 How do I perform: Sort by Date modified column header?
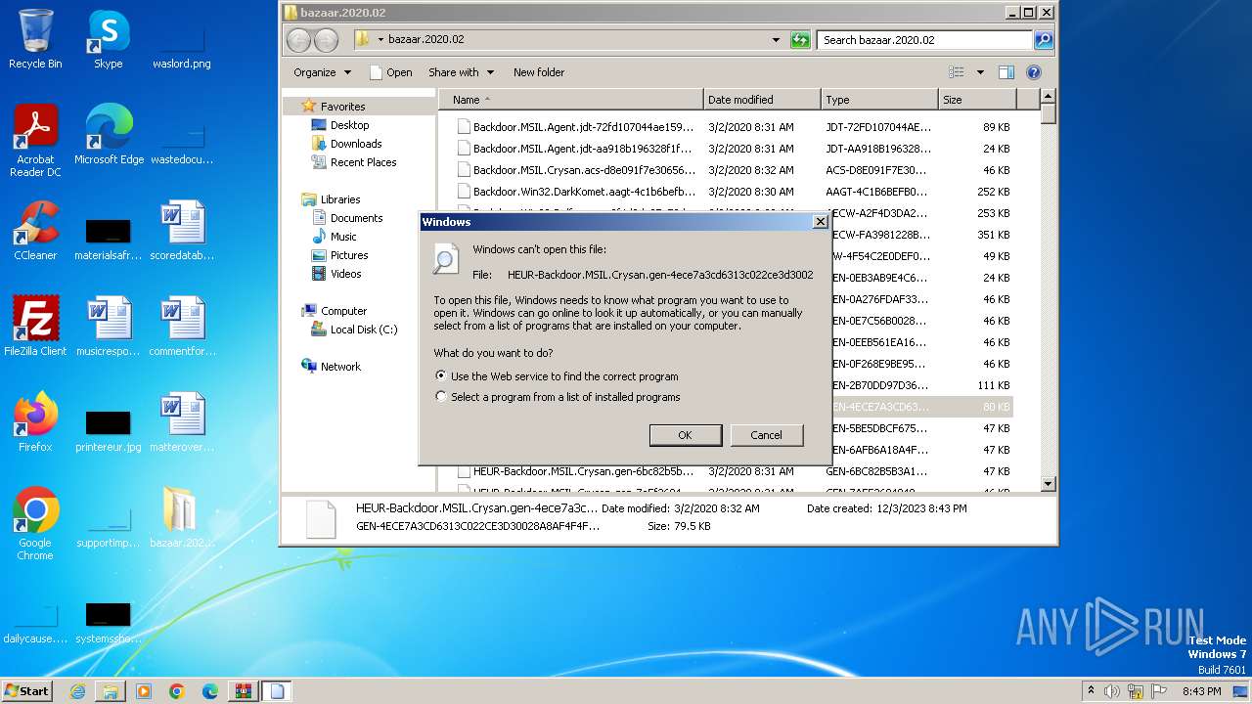click(x=762, y=99)
